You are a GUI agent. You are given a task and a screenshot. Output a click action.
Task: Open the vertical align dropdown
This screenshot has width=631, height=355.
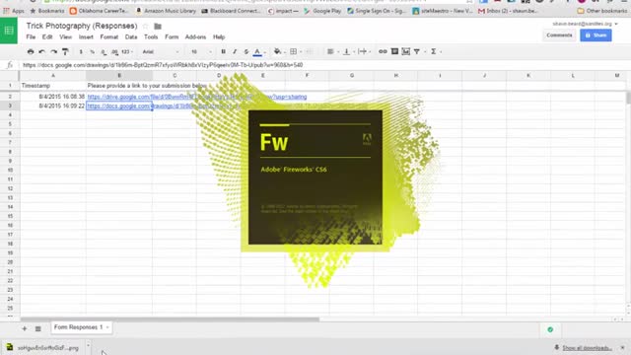coord(348,51)
